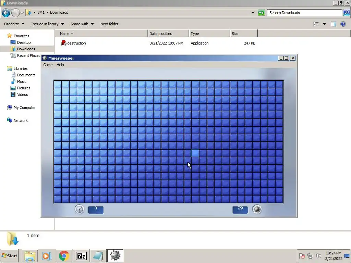Click the Action Center flag tray icon
This screenshot has width=351, height=263.
click(x=302, y=255)
